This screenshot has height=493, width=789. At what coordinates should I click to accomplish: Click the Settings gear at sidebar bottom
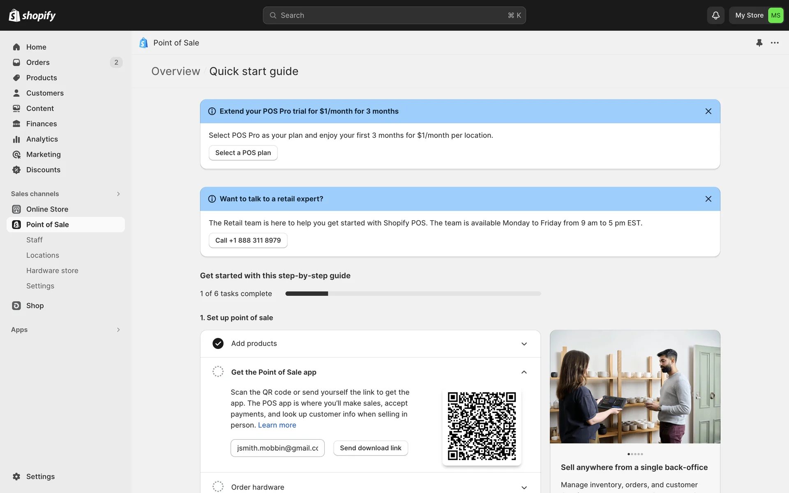pyautogui.click(x=16, y=477)
